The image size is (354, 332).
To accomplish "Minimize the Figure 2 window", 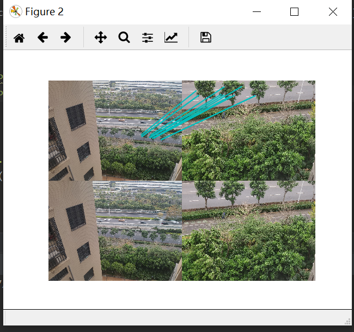I will tap(257, 12).
